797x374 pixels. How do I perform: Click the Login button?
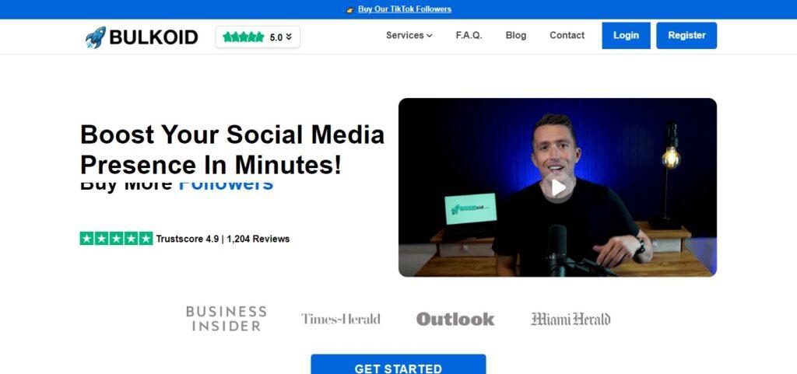(x=627, y=36)
